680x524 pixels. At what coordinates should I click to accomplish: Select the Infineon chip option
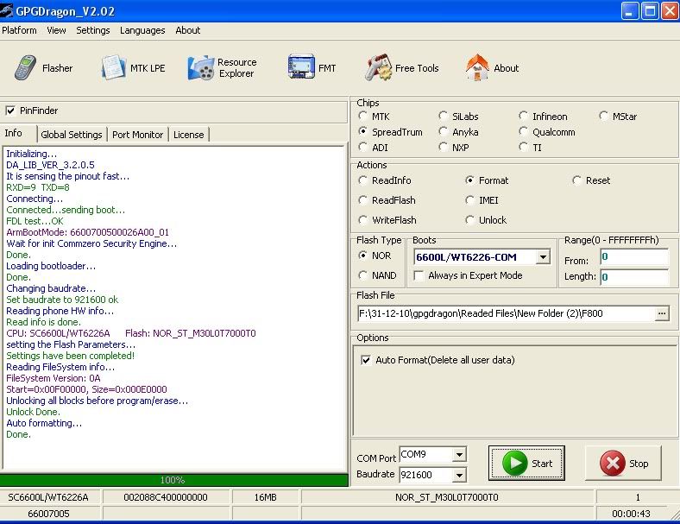point(523,116)
